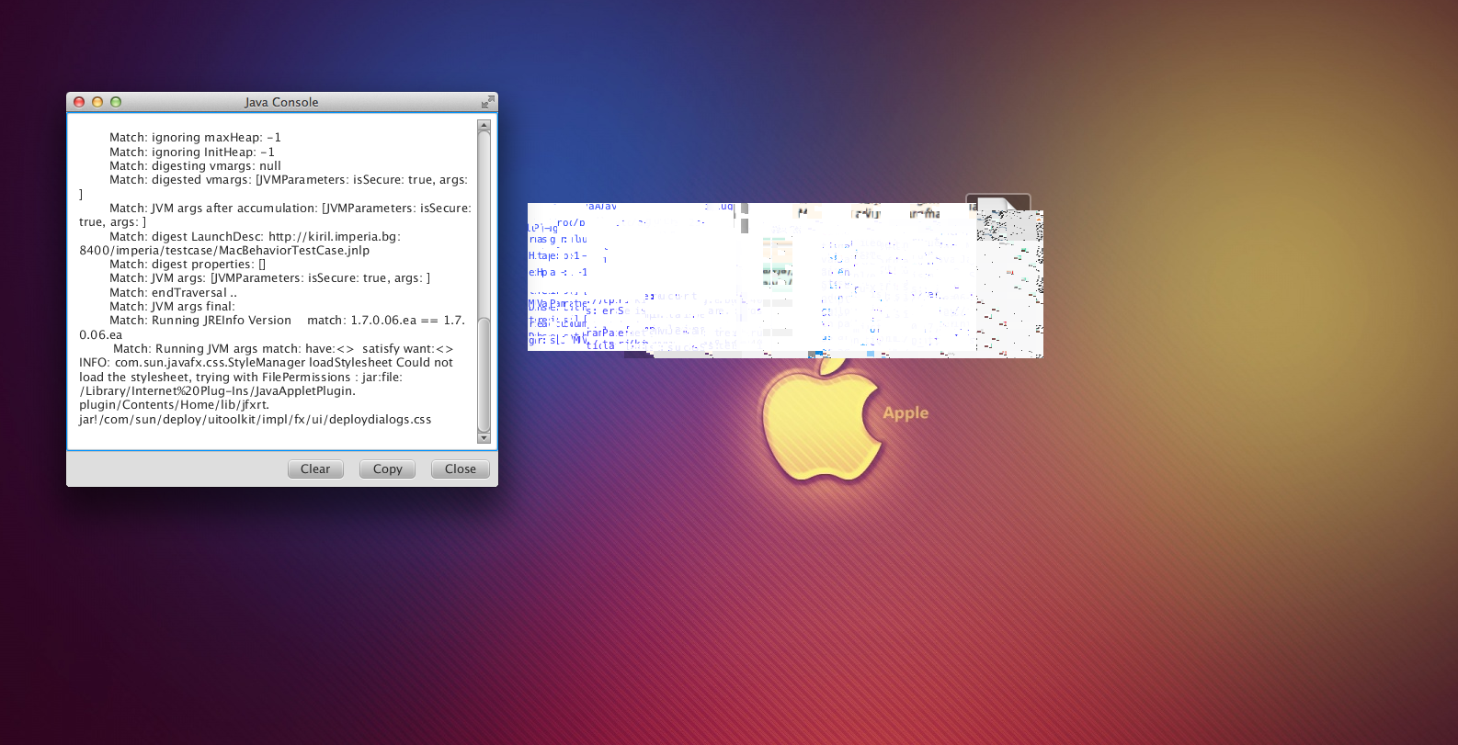Close Java Console with the red button

79,102
